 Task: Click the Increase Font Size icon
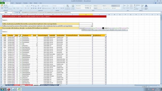(27, 6)
